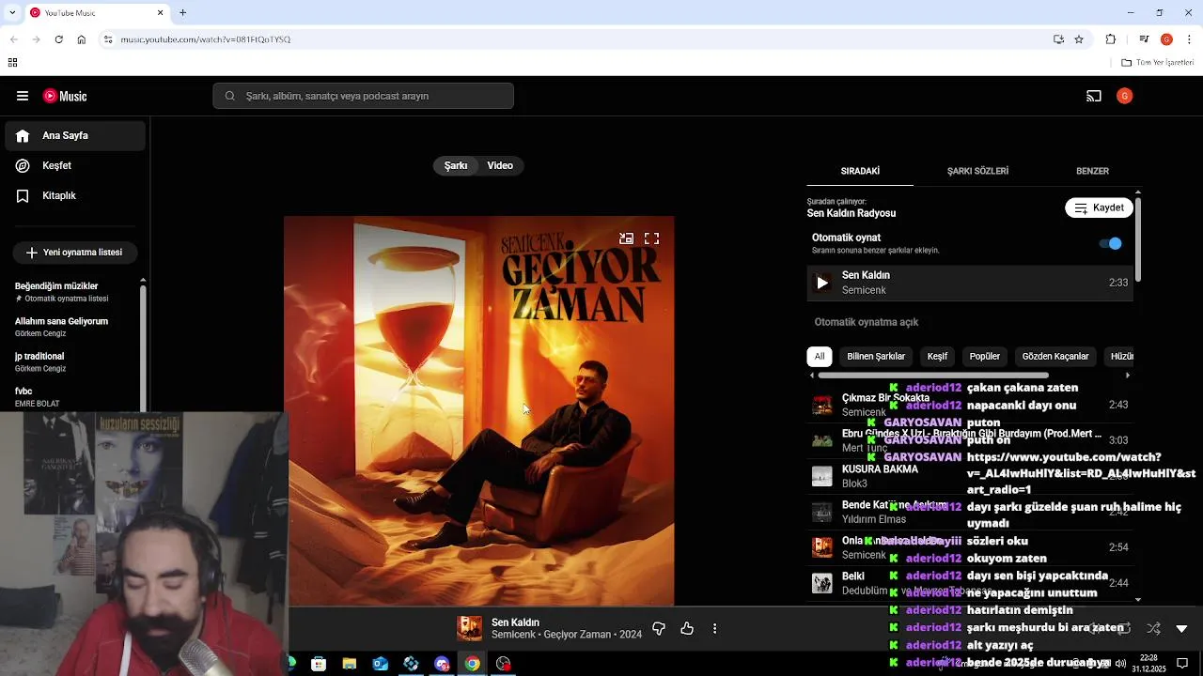Install the app via address bar icon

pyautogui.click(x=1058, y=39)
